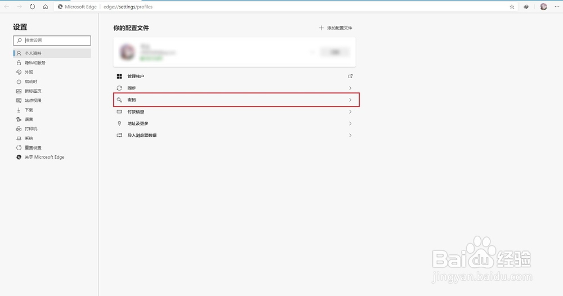
Task: Open the Settings and more ellipsis menu
Action: tap(557, 7)
